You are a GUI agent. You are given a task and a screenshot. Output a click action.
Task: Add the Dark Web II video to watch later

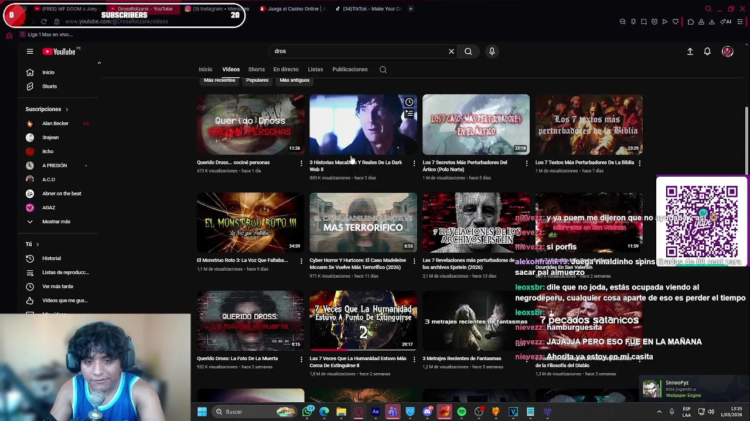tap(409, 102)
